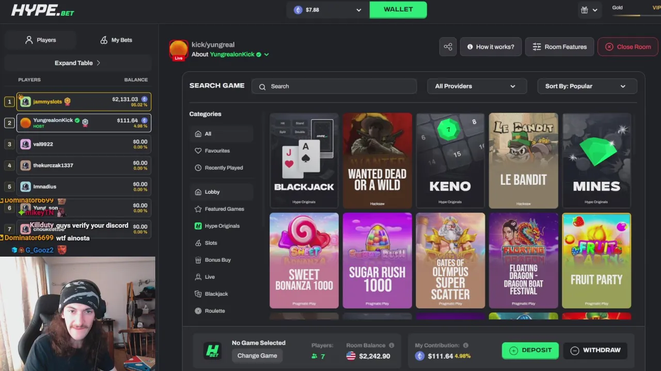This screenshot has height=371, width=661.
Task: Open the Mines game tile
Action: point(596,161)
